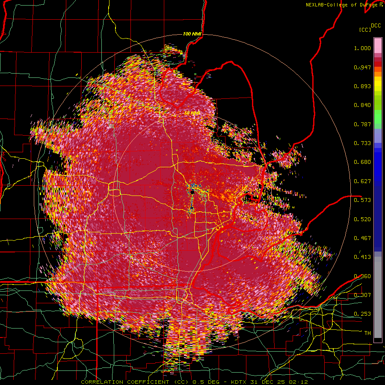Click the yellow segment of the color bar
This screenshot has height=385, width=385.
(378, 84)
